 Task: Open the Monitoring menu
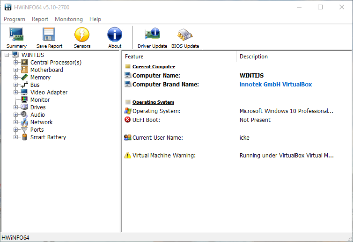(68, 19)
